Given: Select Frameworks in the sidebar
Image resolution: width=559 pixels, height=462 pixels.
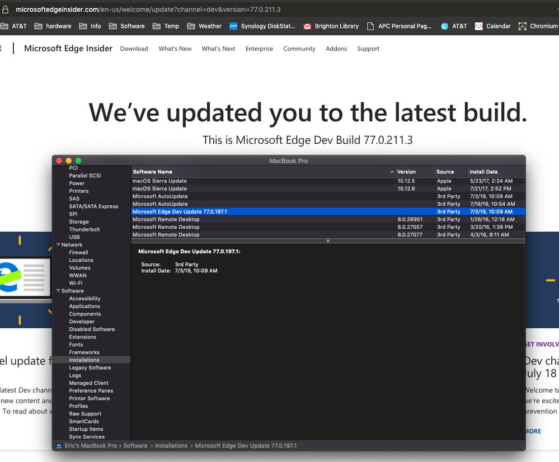Looking at the screenshot, I should point(84,352).
